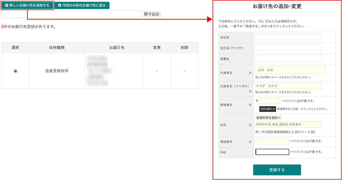The width and height of the screenshot is (348, 185).
Task: Click the plus icon on 新しいお届け先を追加する
Action: (x=6, y=5)
